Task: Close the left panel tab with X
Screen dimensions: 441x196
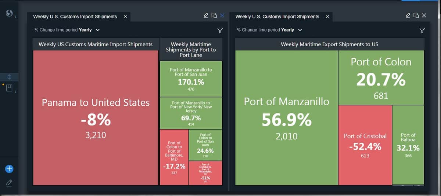Action: pos(125,17)
